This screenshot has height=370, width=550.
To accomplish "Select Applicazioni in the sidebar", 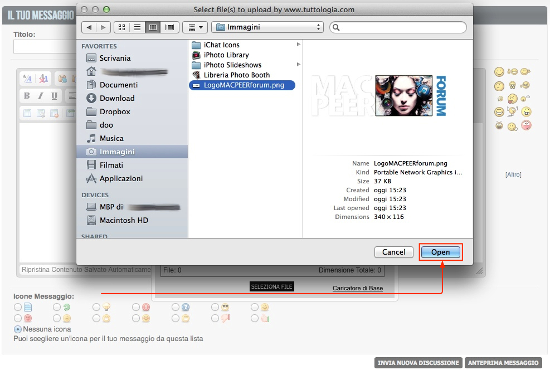I will pyautogui.click(x=132, y=178).
